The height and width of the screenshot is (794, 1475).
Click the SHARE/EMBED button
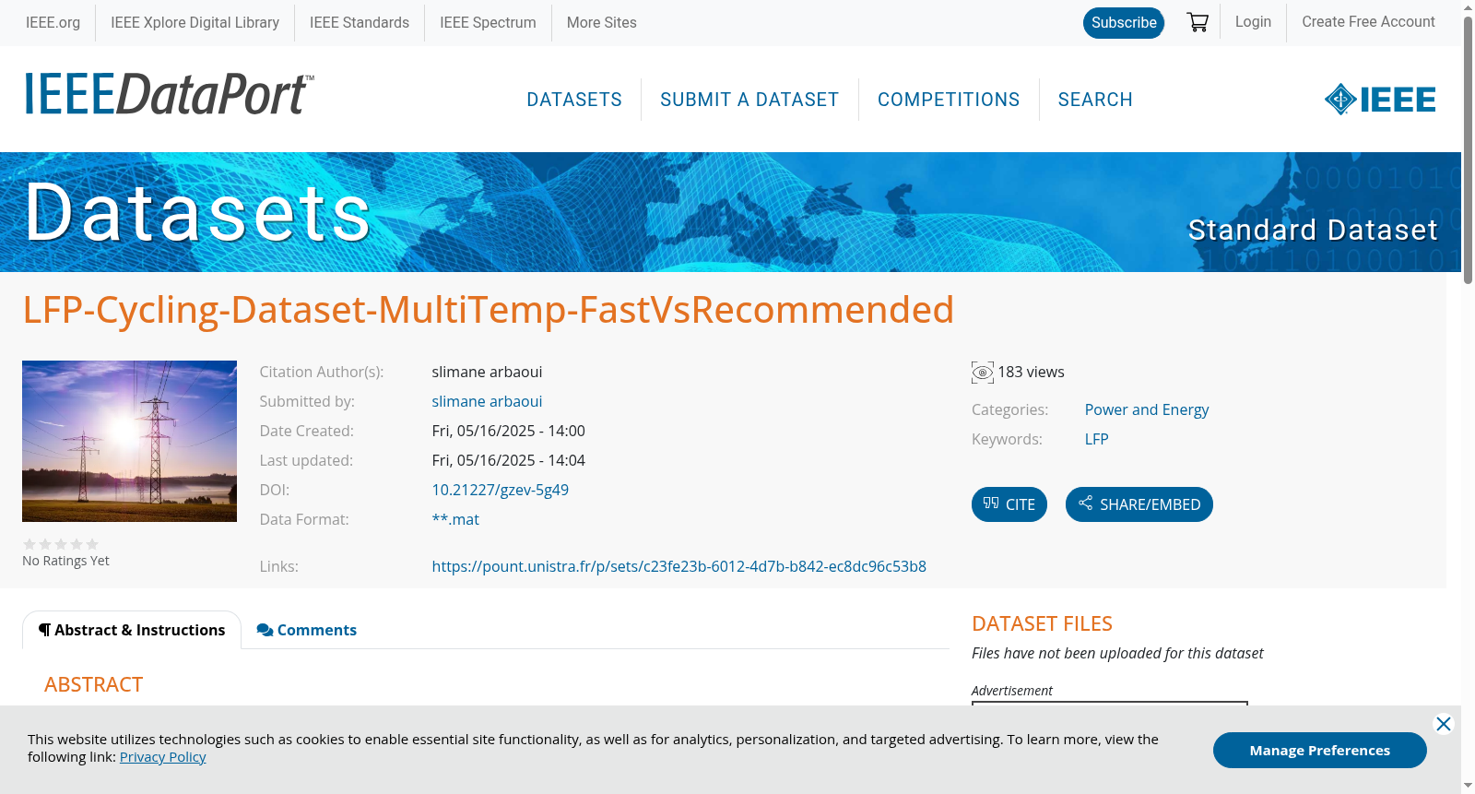1139,504
